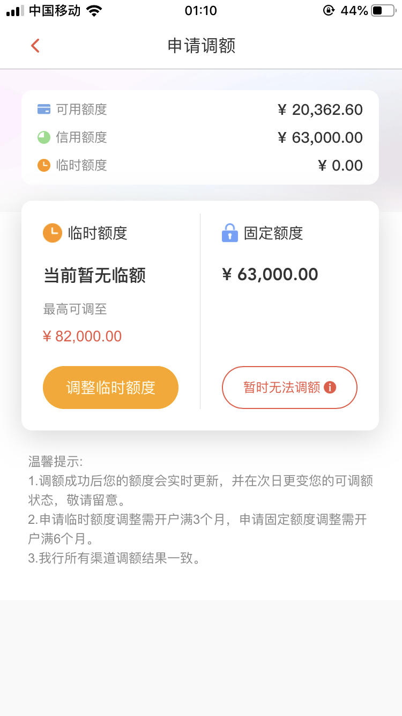Tap the blue card icon beside 可用额度
Viewport: 402px width, 716px height.
[44, 109]
